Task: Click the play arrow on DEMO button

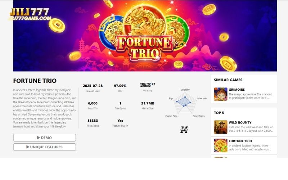Action: [x=39, y=138]
